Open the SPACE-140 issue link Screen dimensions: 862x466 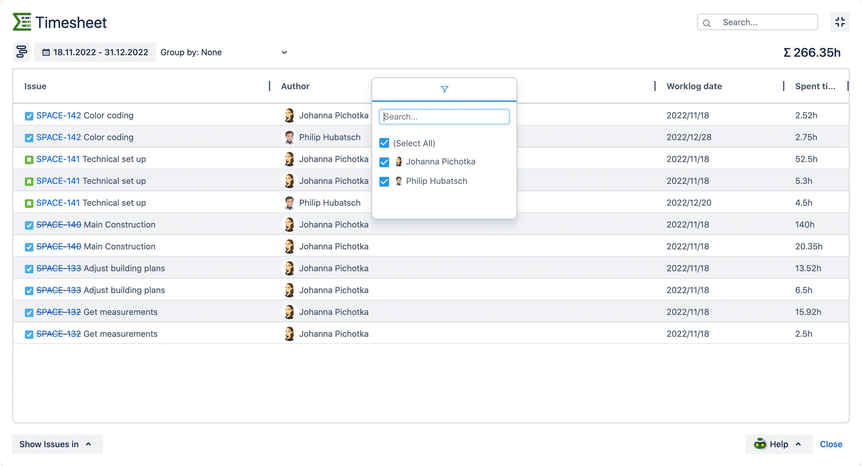point(59,225)
